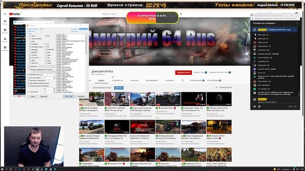Click the Статистика extension link
Screen dimensions: 305x171
[214, 80]
